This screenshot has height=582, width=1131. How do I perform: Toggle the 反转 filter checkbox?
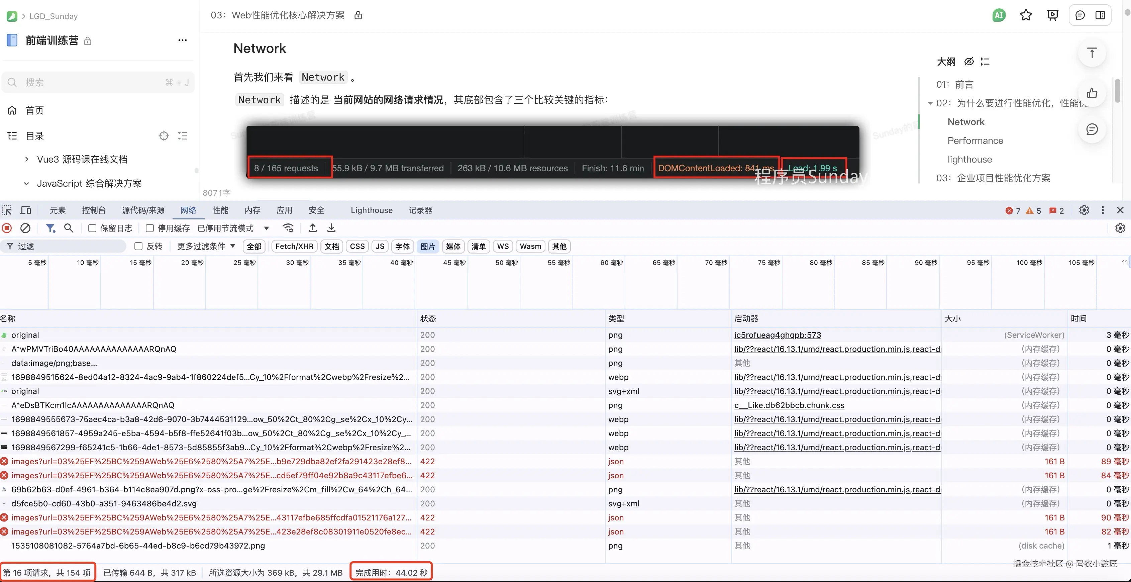pos(138,246)
